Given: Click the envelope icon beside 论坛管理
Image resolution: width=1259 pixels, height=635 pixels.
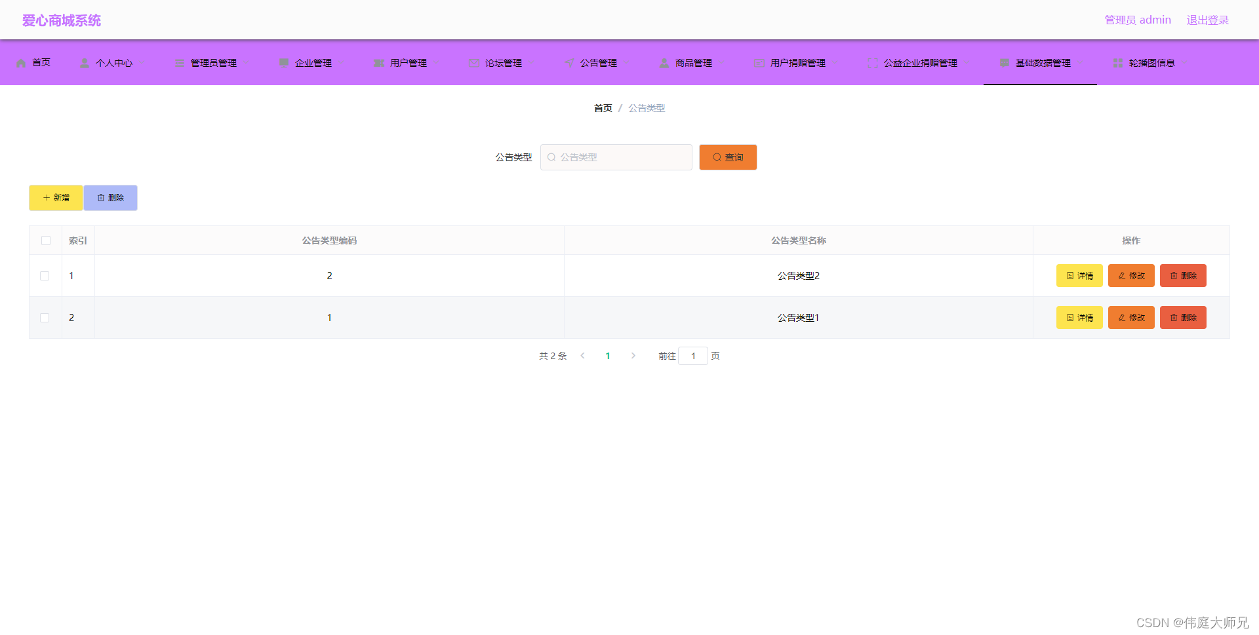Looking at the screenshot, I should pos(474,63).
